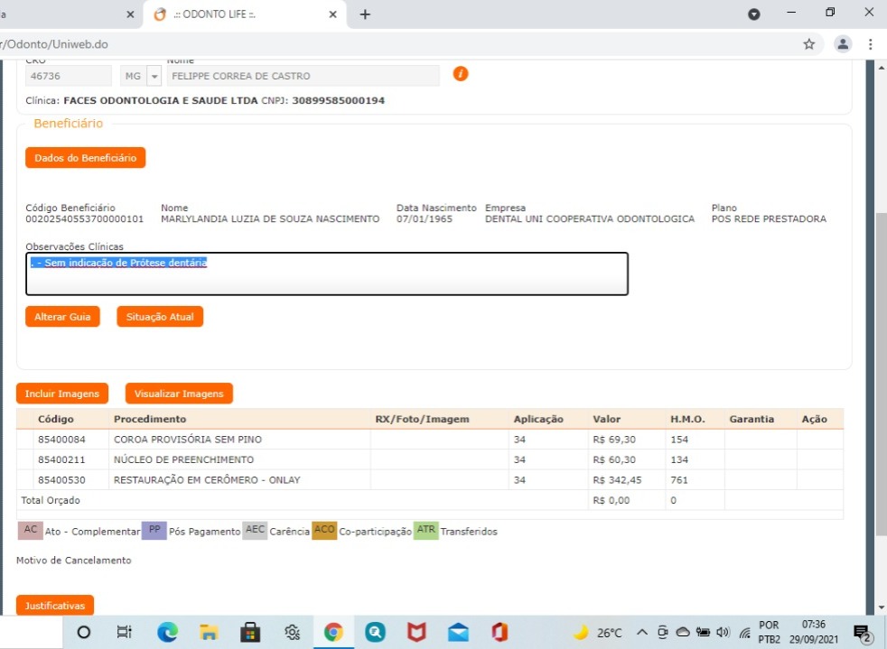Launch the Mail app from the taskbar
Image resolution: width=887 pixels, height=649 pixels.
(458, 633)
